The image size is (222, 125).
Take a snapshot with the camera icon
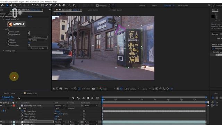pos(93,89)
